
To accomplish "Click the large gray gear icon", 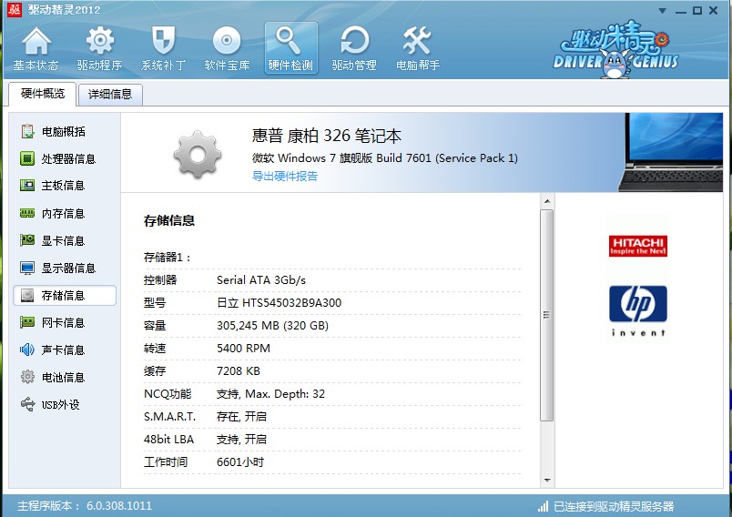I will (x=198, y=155).
